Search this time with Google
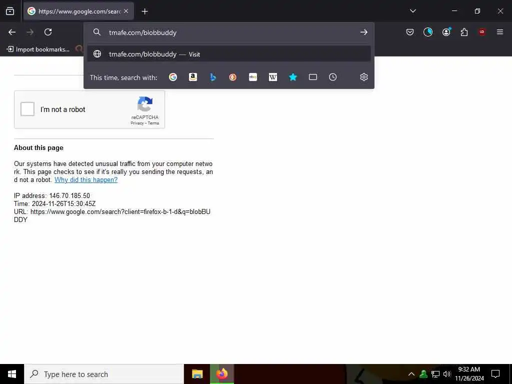 tap(173, 77)
